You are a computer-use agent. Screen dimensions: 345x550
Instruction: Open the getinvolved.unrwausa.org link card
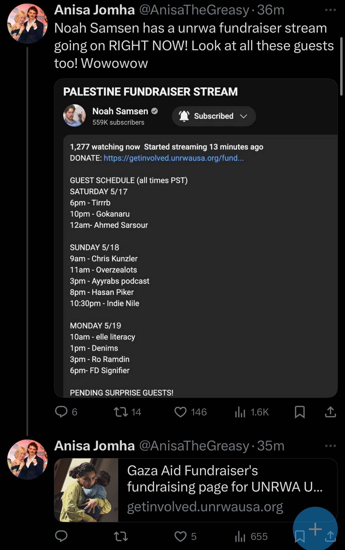[x=196, y=490]
